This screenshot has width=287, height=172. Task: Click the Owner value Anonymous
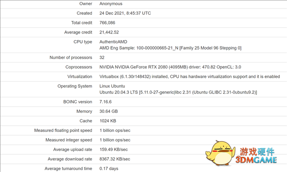tap(111, 4)
